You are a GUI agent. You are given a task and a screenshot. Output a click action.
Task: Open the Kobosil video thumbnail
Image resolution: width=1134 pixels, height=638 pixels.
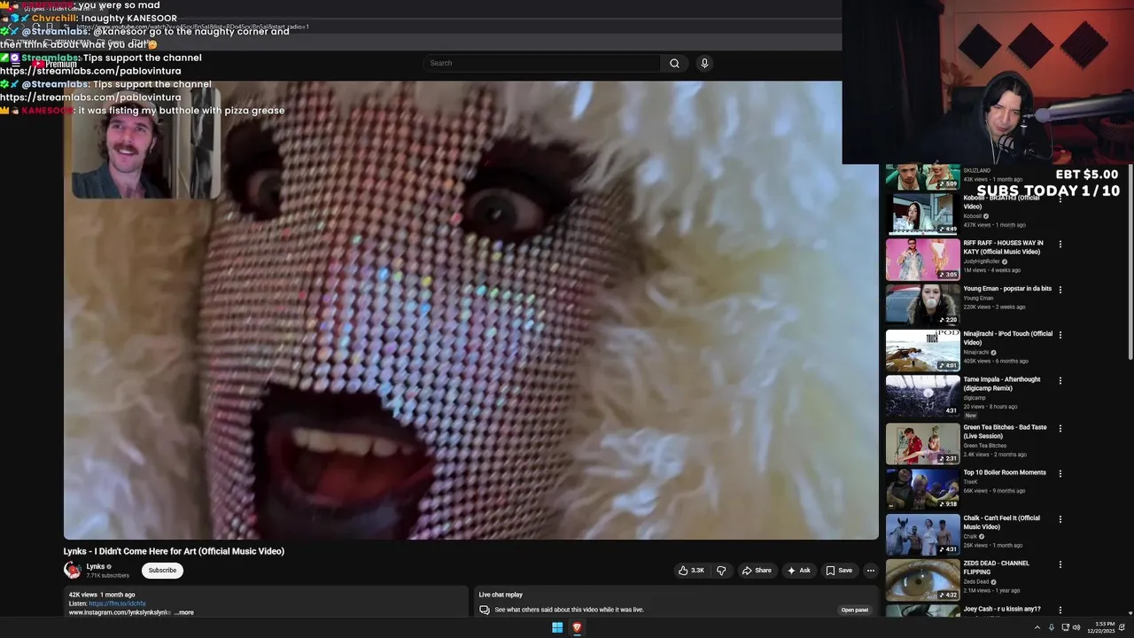pos(922,214)
